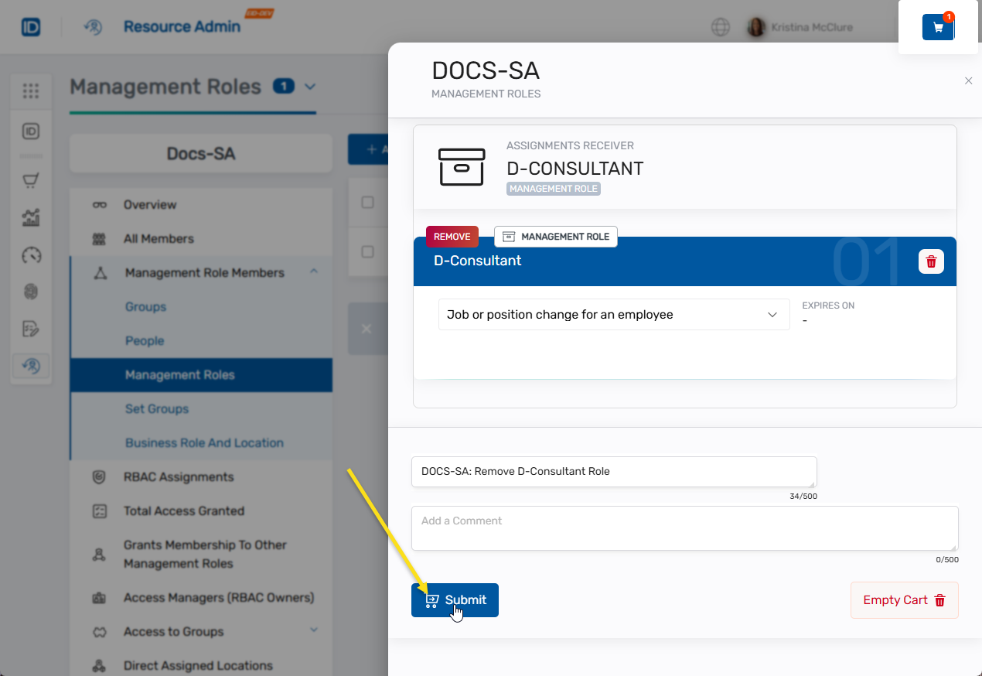Screen dimensions: 982x676
Task: Open the analytics chart icon in sidebar
Action: coord(31,218)
